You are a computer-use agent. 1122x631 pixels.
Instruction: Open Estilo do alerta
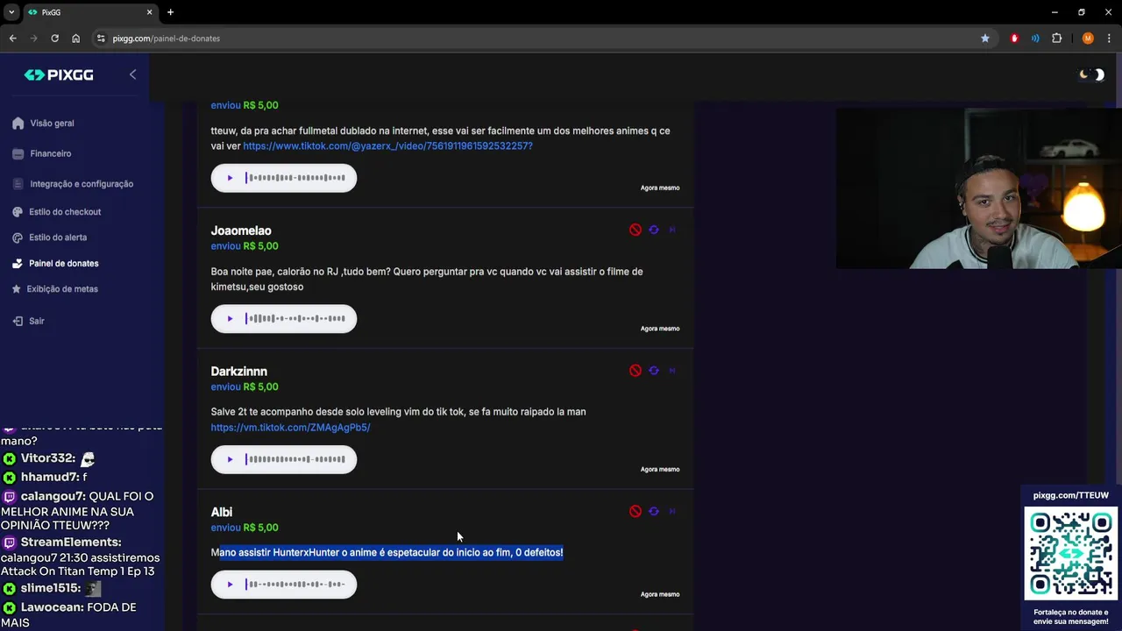50,238
